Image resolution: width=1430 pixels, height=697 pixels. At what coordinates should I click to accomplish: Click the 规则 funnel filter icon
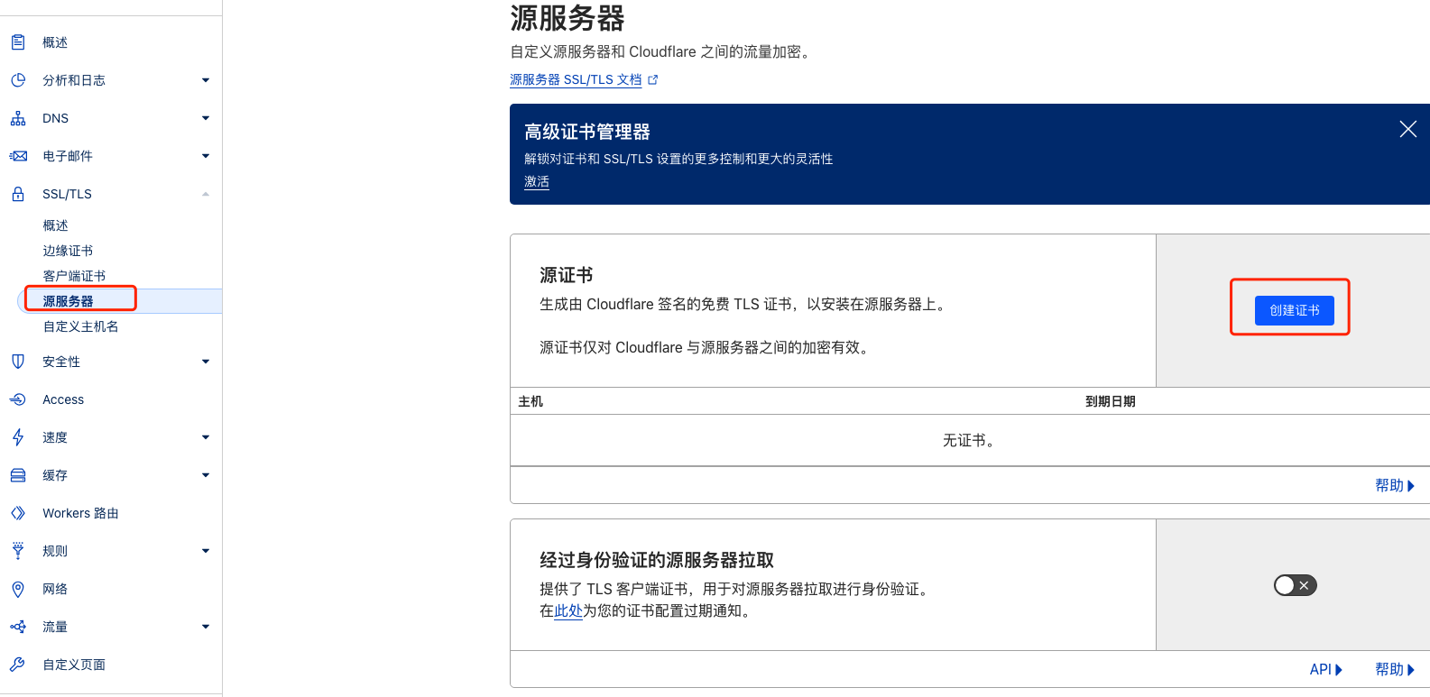[18, 551]
